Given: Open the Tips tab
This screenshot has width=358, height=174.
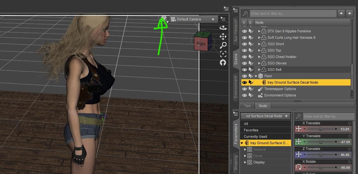Looking at the screenshot, I should point(247,106).
